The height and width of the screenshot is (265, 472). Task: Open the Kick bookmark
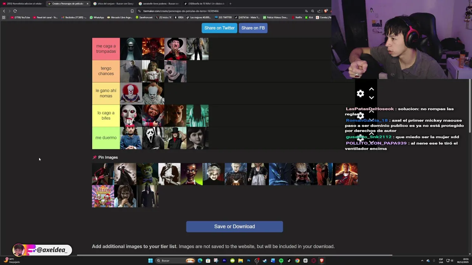click(309, 17)
